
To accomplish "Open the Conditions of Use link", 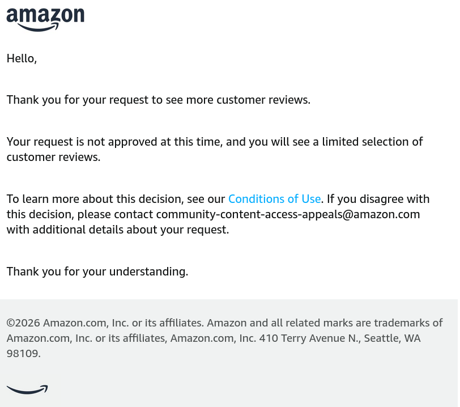I will coord(274,199).
